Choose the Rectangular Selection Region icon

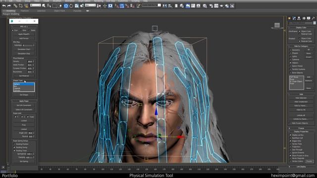click(x=54, y=6)
